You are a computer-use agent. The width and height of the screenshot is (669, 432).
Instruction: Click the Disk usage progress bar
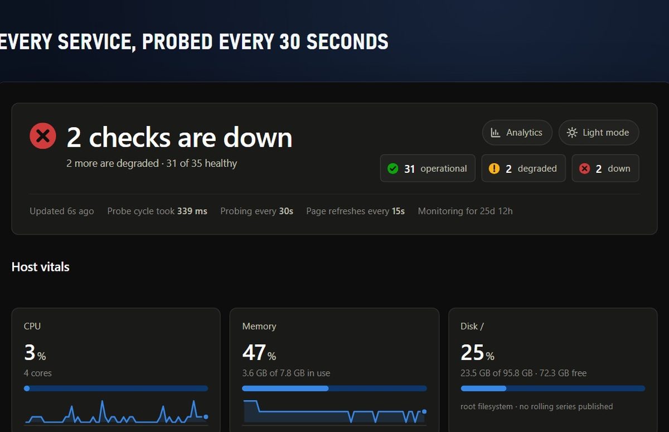[553, 389]
